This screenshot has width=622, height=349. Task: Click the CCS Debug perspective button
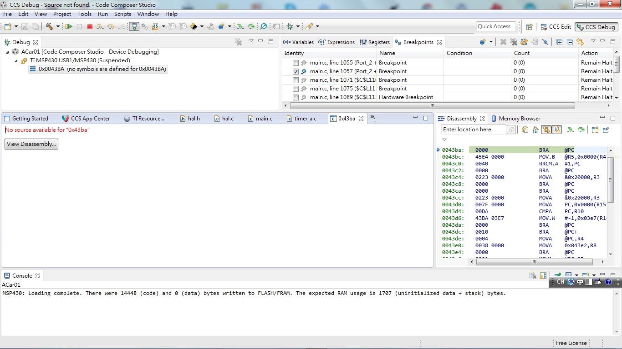coord(596,27)
